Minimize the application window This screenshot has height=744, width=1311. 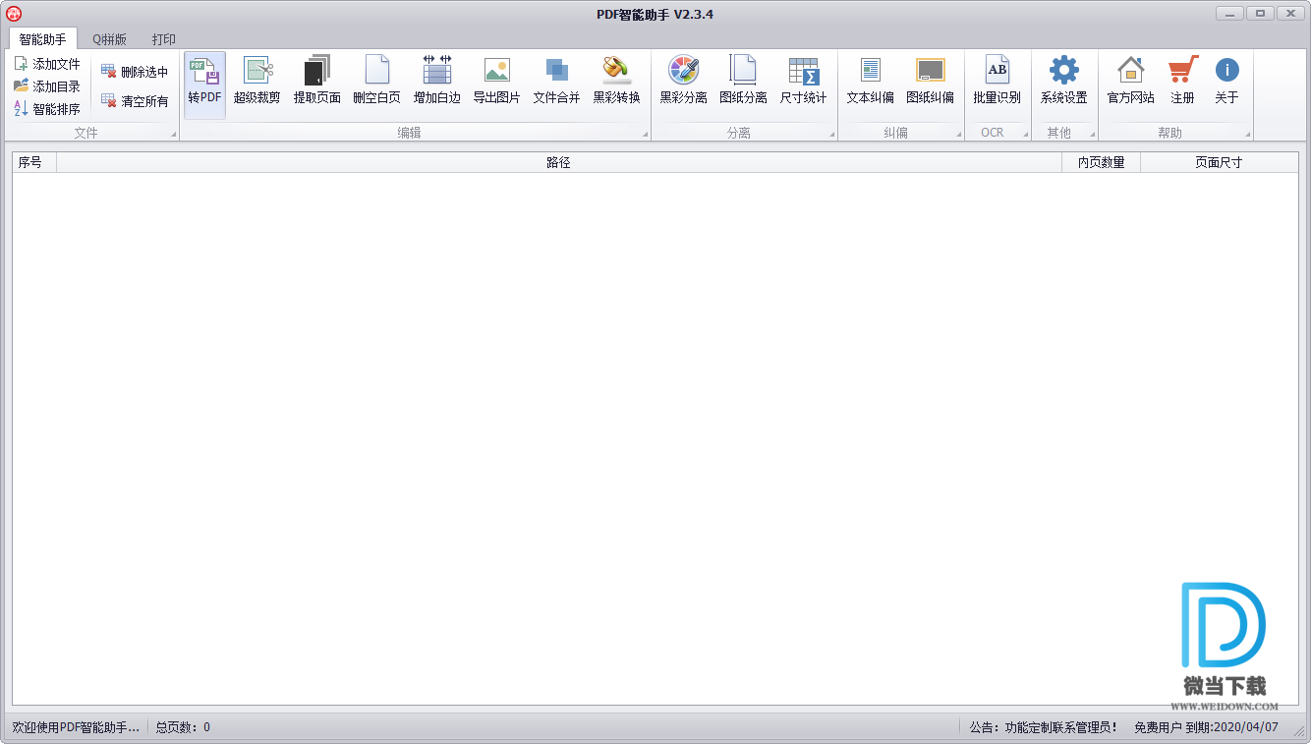(1230, 13)
